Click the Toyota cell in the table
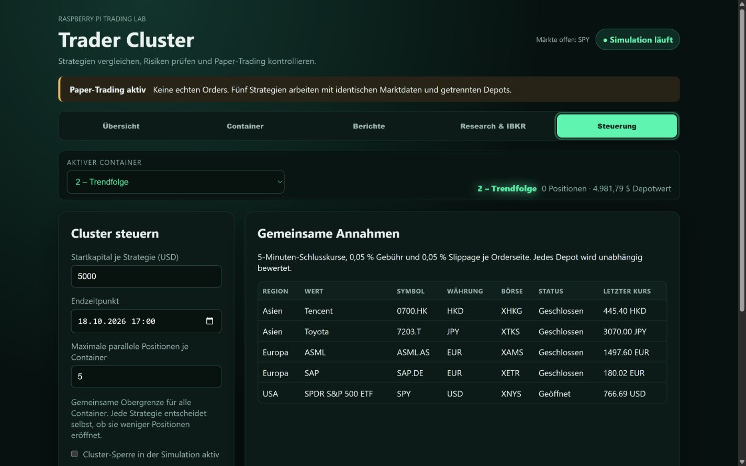The width and height of the screenshot is (746, 466). pyautogui.click(x=317, y=332)
